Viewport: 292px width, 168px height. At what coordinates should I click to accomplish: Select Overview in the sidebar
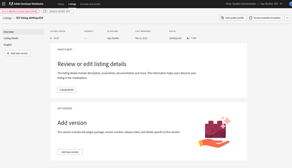[x=23, y=32]
